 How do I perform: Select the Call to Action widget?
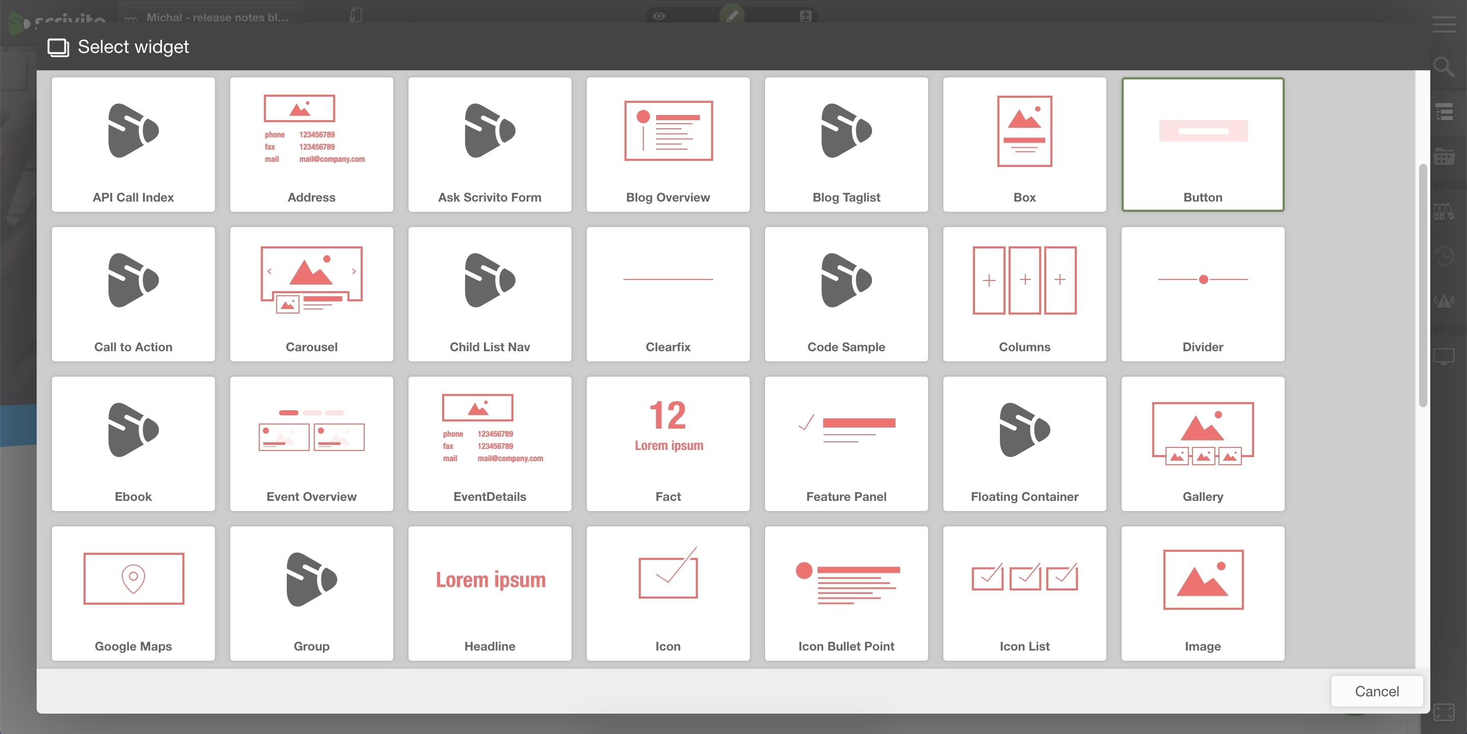pyautogui.click(x=133, y=294)
